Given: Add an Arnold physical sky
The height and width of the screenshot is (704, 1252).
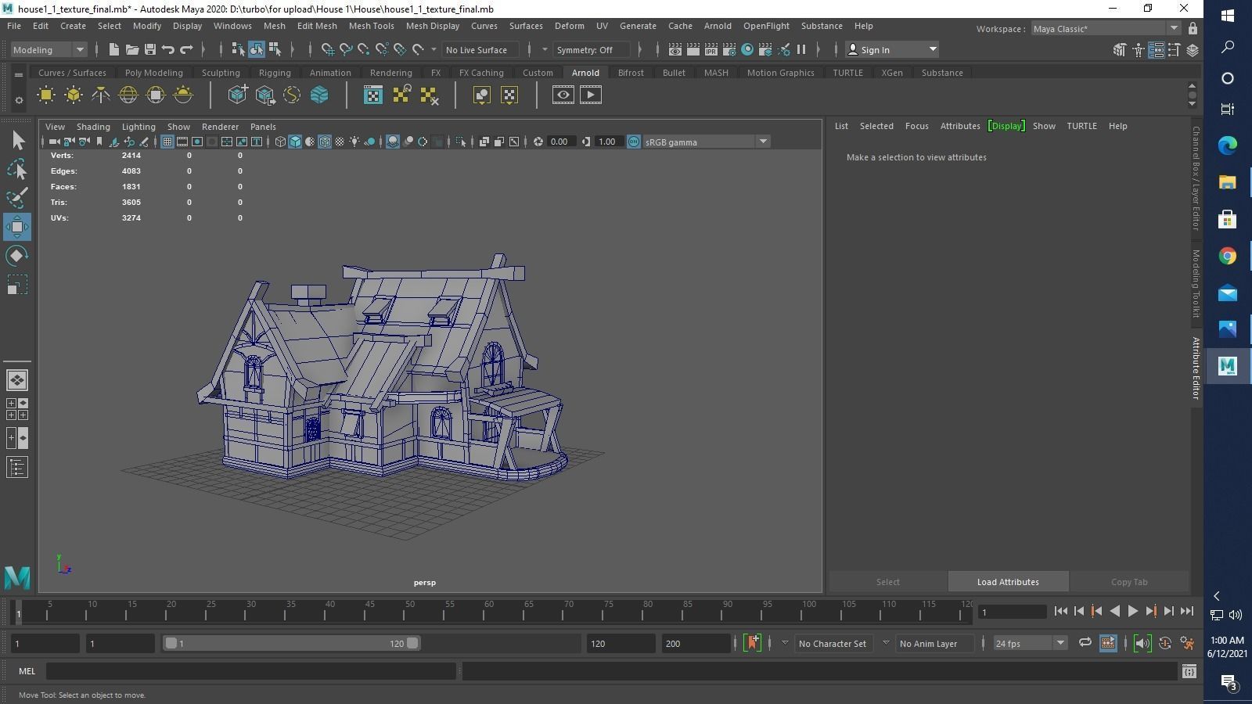Looking at the screenshot, I should pos(183,95).
